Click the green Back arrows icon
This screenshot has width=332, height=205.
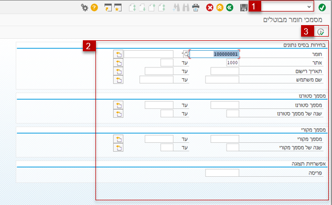click(x=230, y=8)
